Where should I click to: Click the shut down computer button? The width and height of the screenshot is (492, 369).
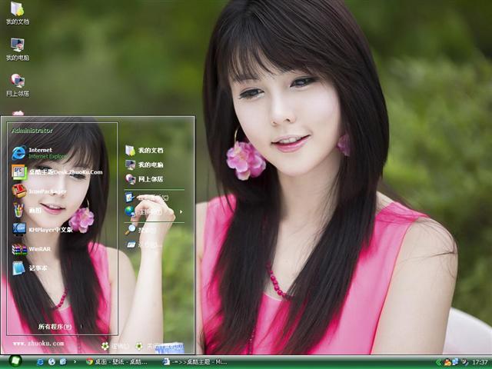click(x=160, y=346)
